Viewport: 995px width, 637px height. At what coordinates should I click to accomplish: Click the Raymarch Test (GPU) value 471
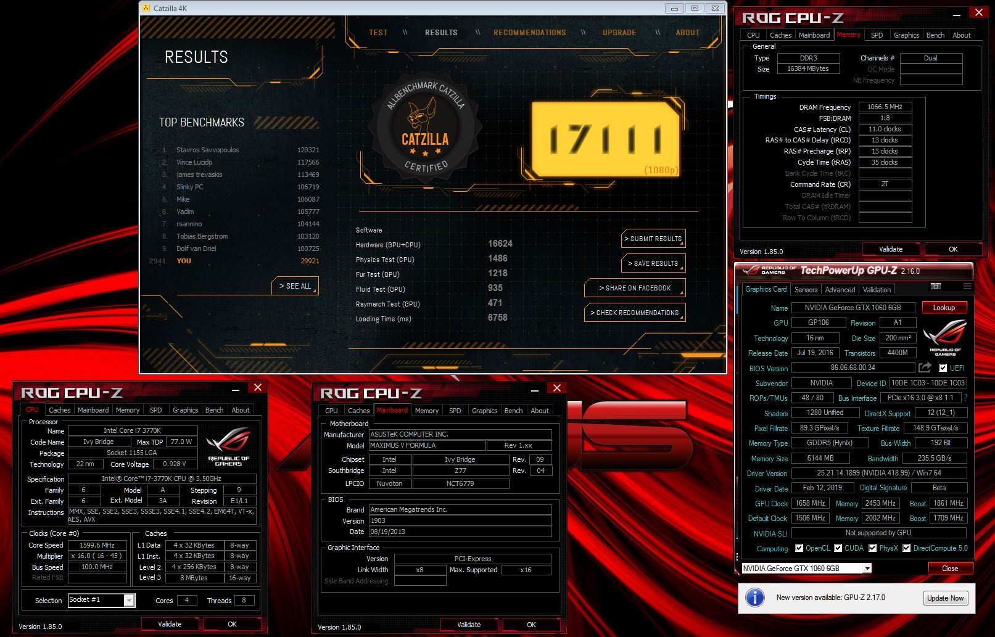tap(495, 303)
